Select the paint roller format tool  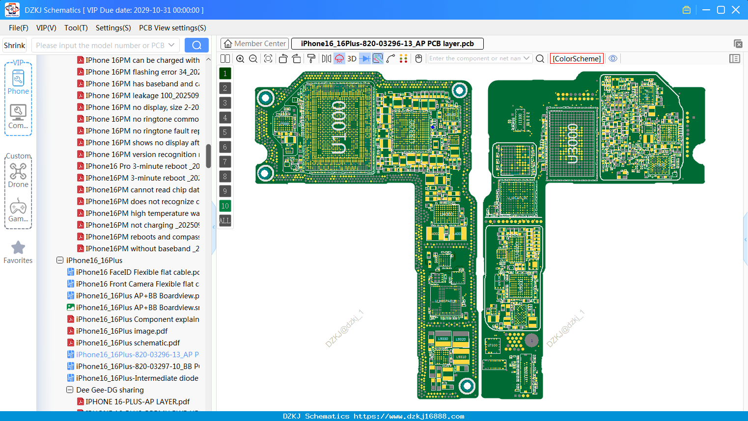[311, 58]
